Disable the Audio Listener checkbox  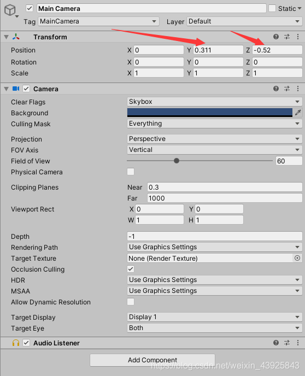pyautogui.click(x=26, y=343)
